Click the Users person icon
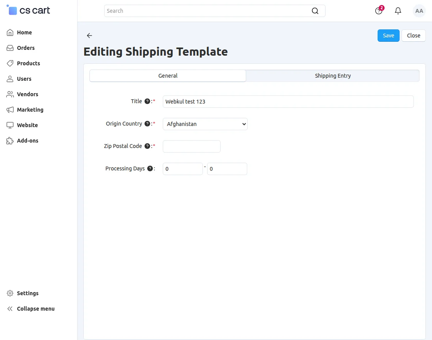Image resolution: width=432 pixels, height=340 pixels. point(10,79)
